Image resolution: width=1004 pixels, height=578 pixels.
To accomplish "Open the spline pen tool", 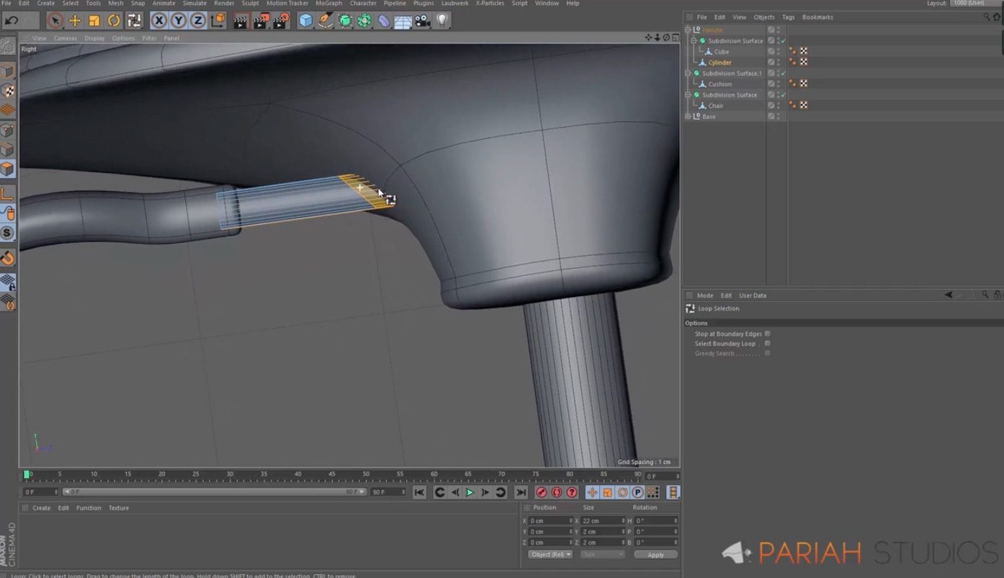I will click(x=326, y=20).
